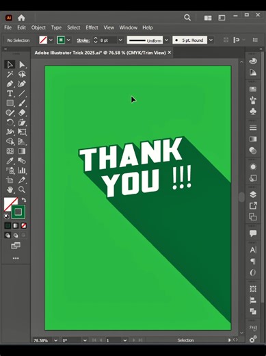Viewport: 266px width, 356px height.
Task: Select the Rectangle tool
Action: coord(10,103)
